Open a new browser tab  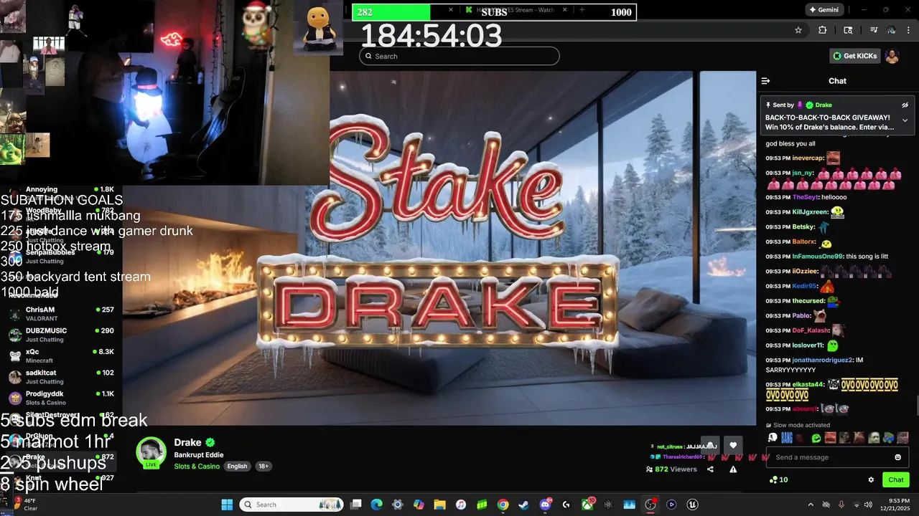[x=582, y=10]
